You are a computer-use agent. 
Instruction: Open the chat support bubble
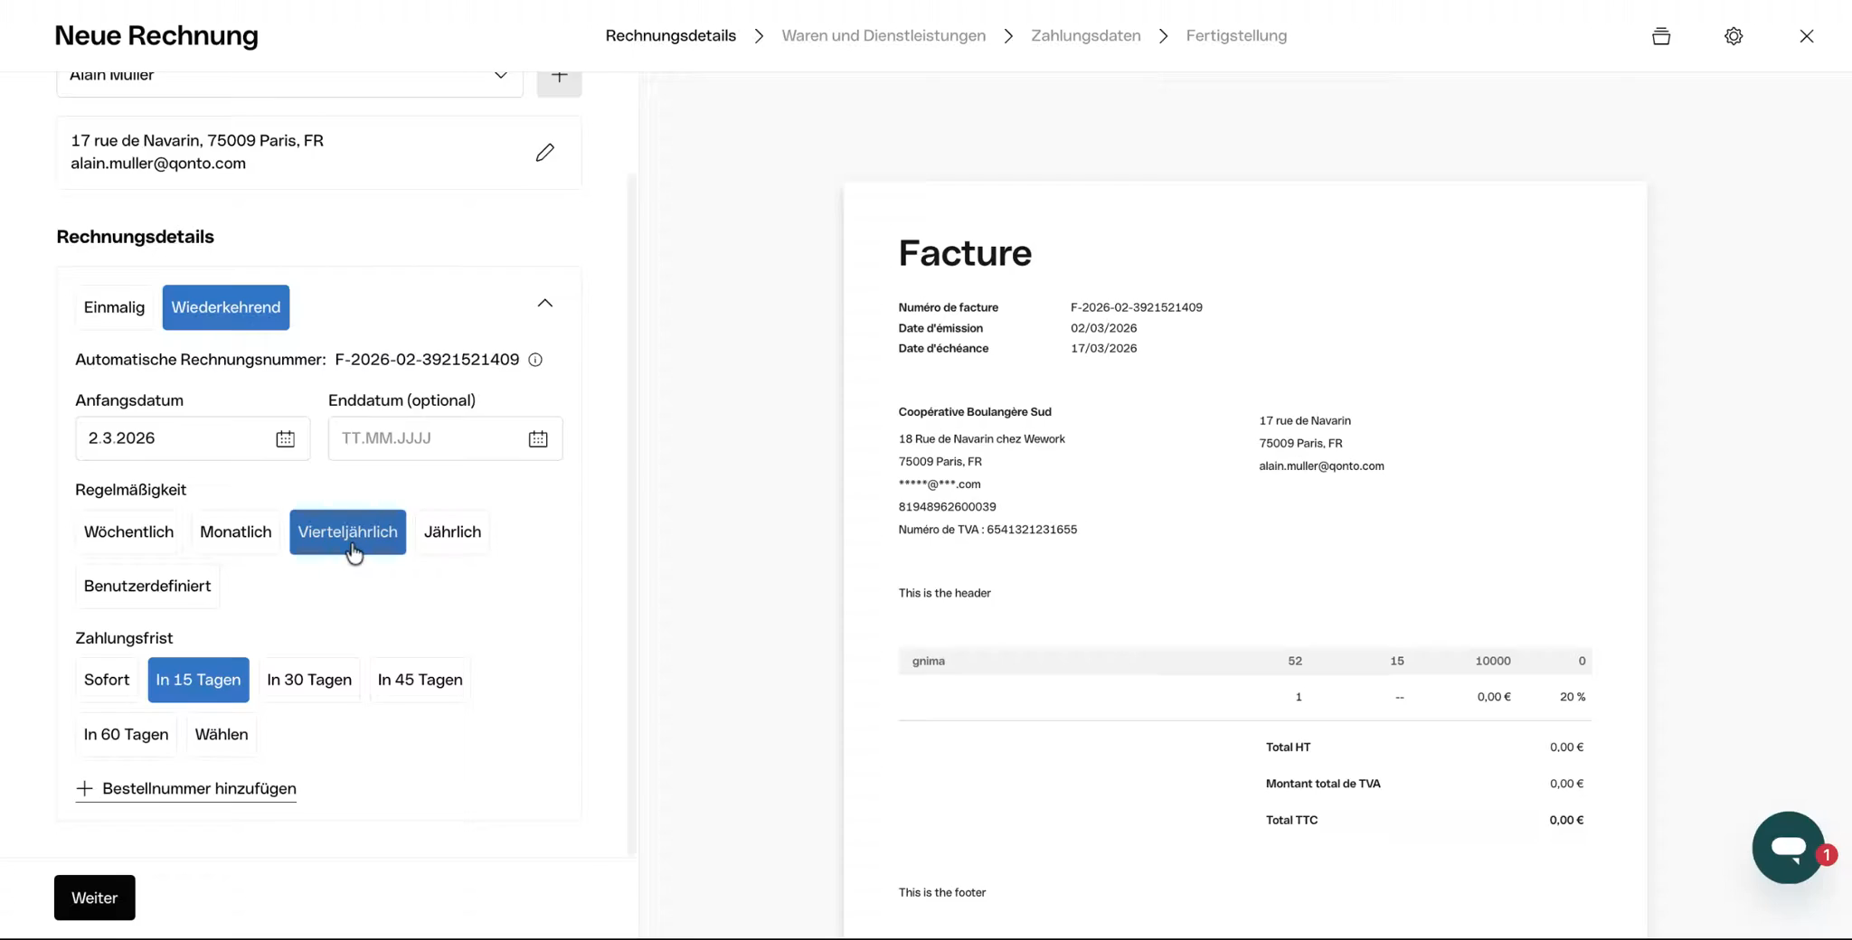tap(1787, 847)
